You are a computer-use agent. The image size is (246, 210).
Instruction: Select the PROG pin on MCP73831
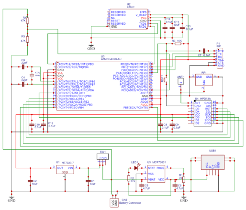point(160,168)
